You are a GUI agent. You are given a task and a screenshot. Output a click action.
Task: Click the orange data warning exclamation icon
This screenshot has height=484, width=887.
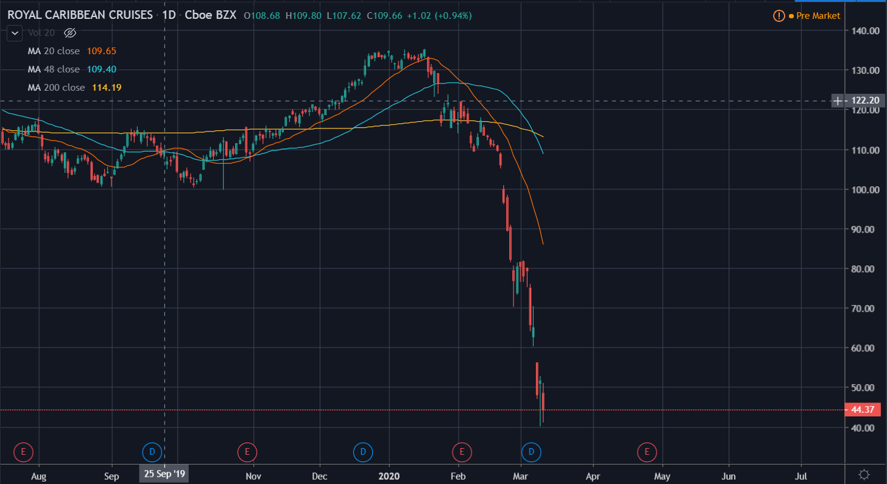click(779, 16)
